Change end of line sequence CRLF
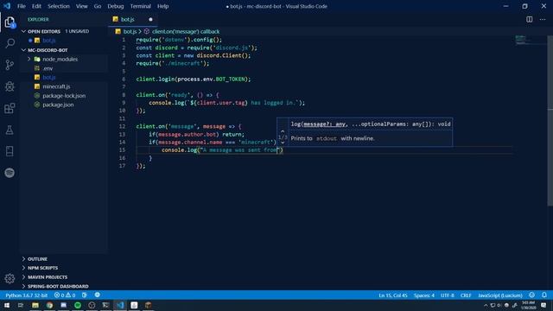This screenshot has width=553, height=311. click(466, 295)
